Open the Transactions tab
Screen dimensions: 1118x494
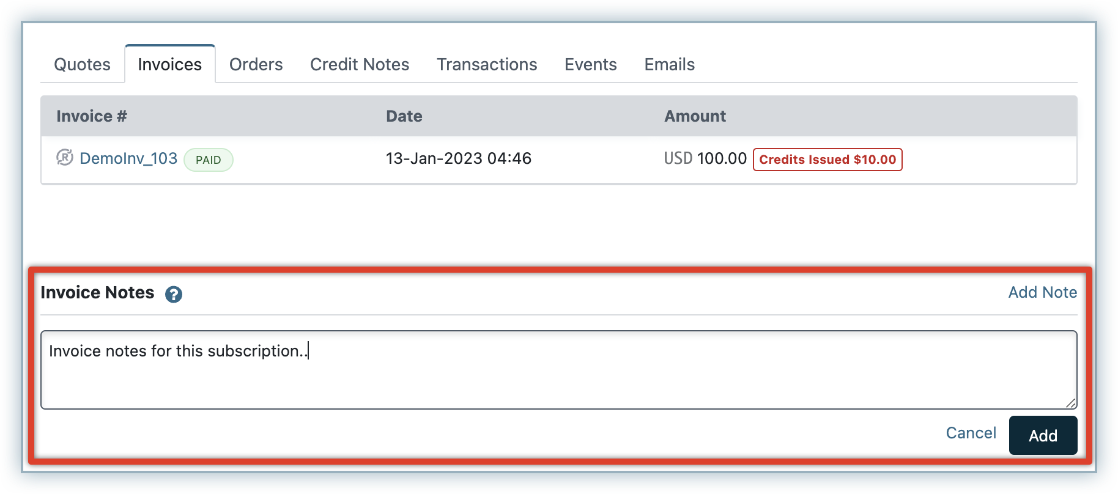point(487,64)
